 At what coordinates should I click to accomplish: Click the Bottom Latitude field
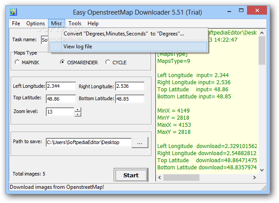130,99
